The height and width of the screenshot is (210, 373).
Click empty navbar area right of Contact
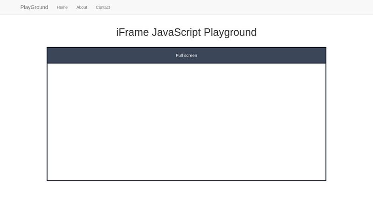(238, 7)
